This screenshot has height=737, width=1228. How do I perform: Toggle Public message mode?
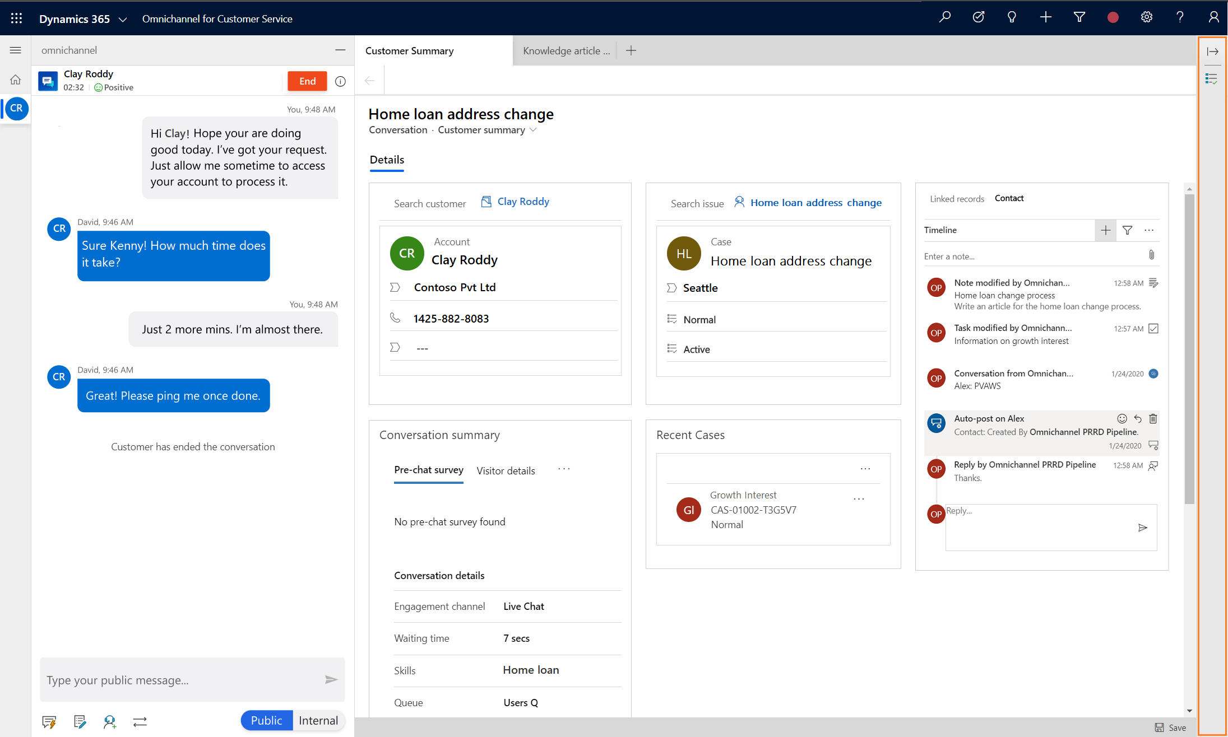point(267,720)
